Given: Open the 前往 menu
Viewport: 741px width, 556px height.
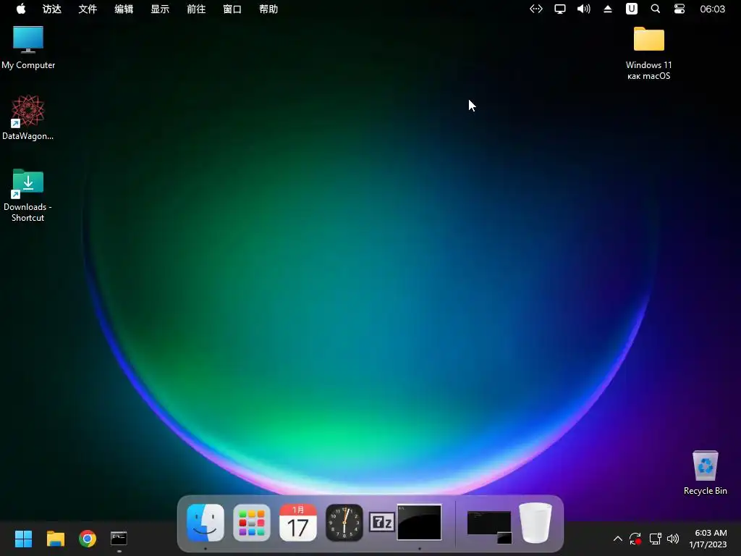Looking at the screenshot, I should click(196, 9).
